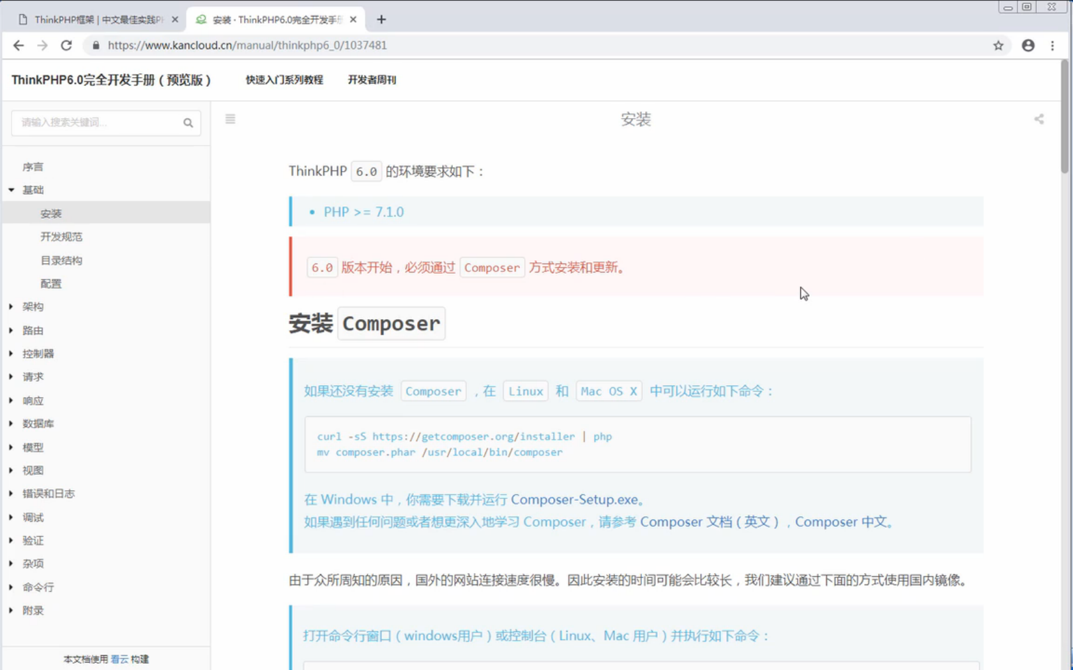Open 快速入门系列教程 in the header
1073x670 pixels.
pos(284,80)
